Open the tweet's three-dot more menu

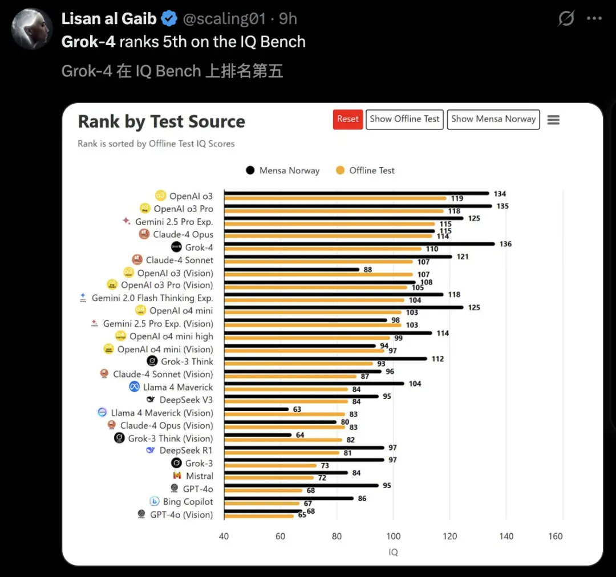pos(594,19)
